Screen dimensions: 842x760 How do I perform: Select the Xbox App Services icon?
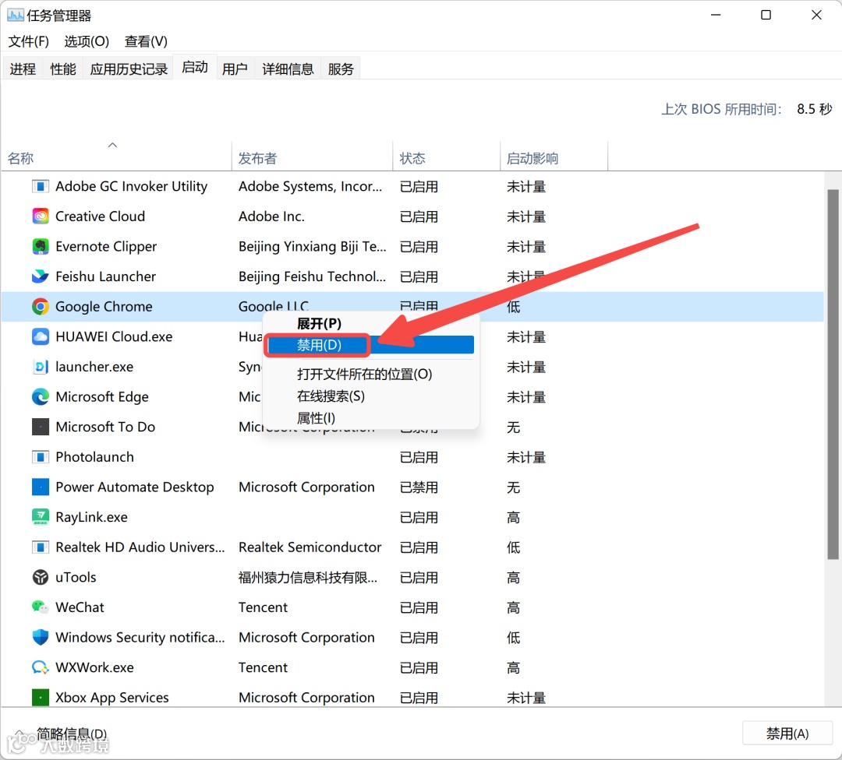click(x=41, y=697)
